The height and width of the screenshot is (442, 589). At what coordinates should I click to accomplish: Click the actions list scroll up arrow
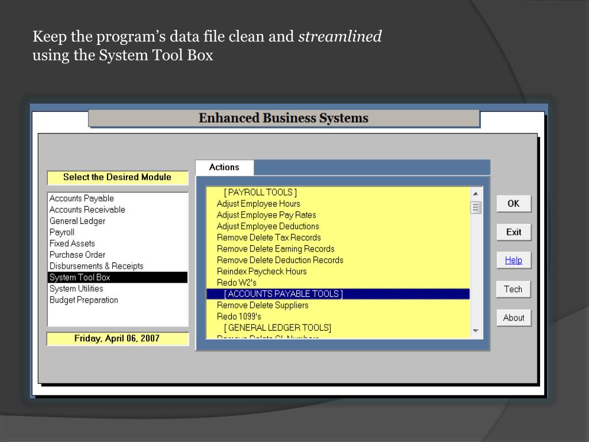tap(476, 193)
